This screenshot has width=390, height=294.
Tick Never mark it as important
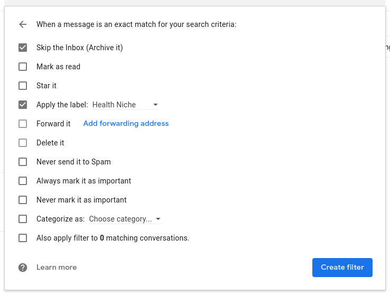coord(23,200)
